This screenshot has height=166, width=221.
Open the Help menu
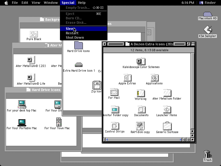click(82, 3)
